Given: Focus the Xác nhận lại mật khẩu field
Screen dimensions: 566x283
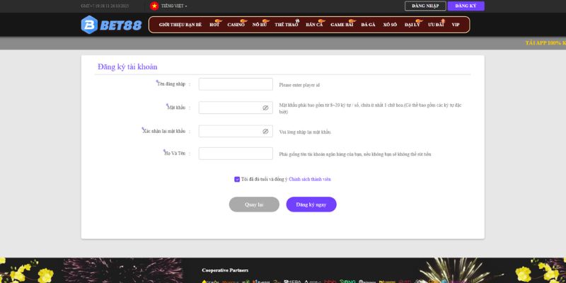Looking at the screenshot, I should coord(236,131).
